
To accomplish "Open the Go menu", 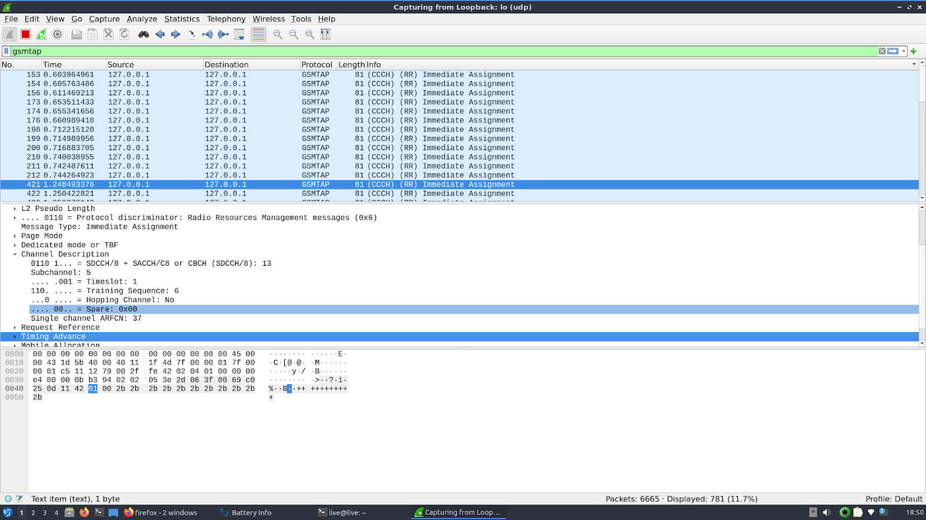I will tap(76, 19).
